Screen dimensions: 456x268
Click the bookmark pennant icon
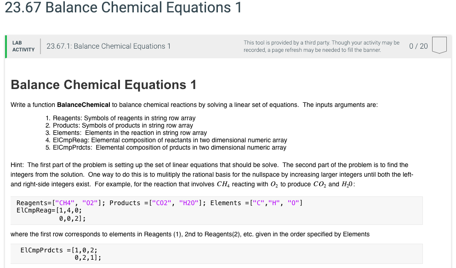pyautogui.click(x=439, y=46)
